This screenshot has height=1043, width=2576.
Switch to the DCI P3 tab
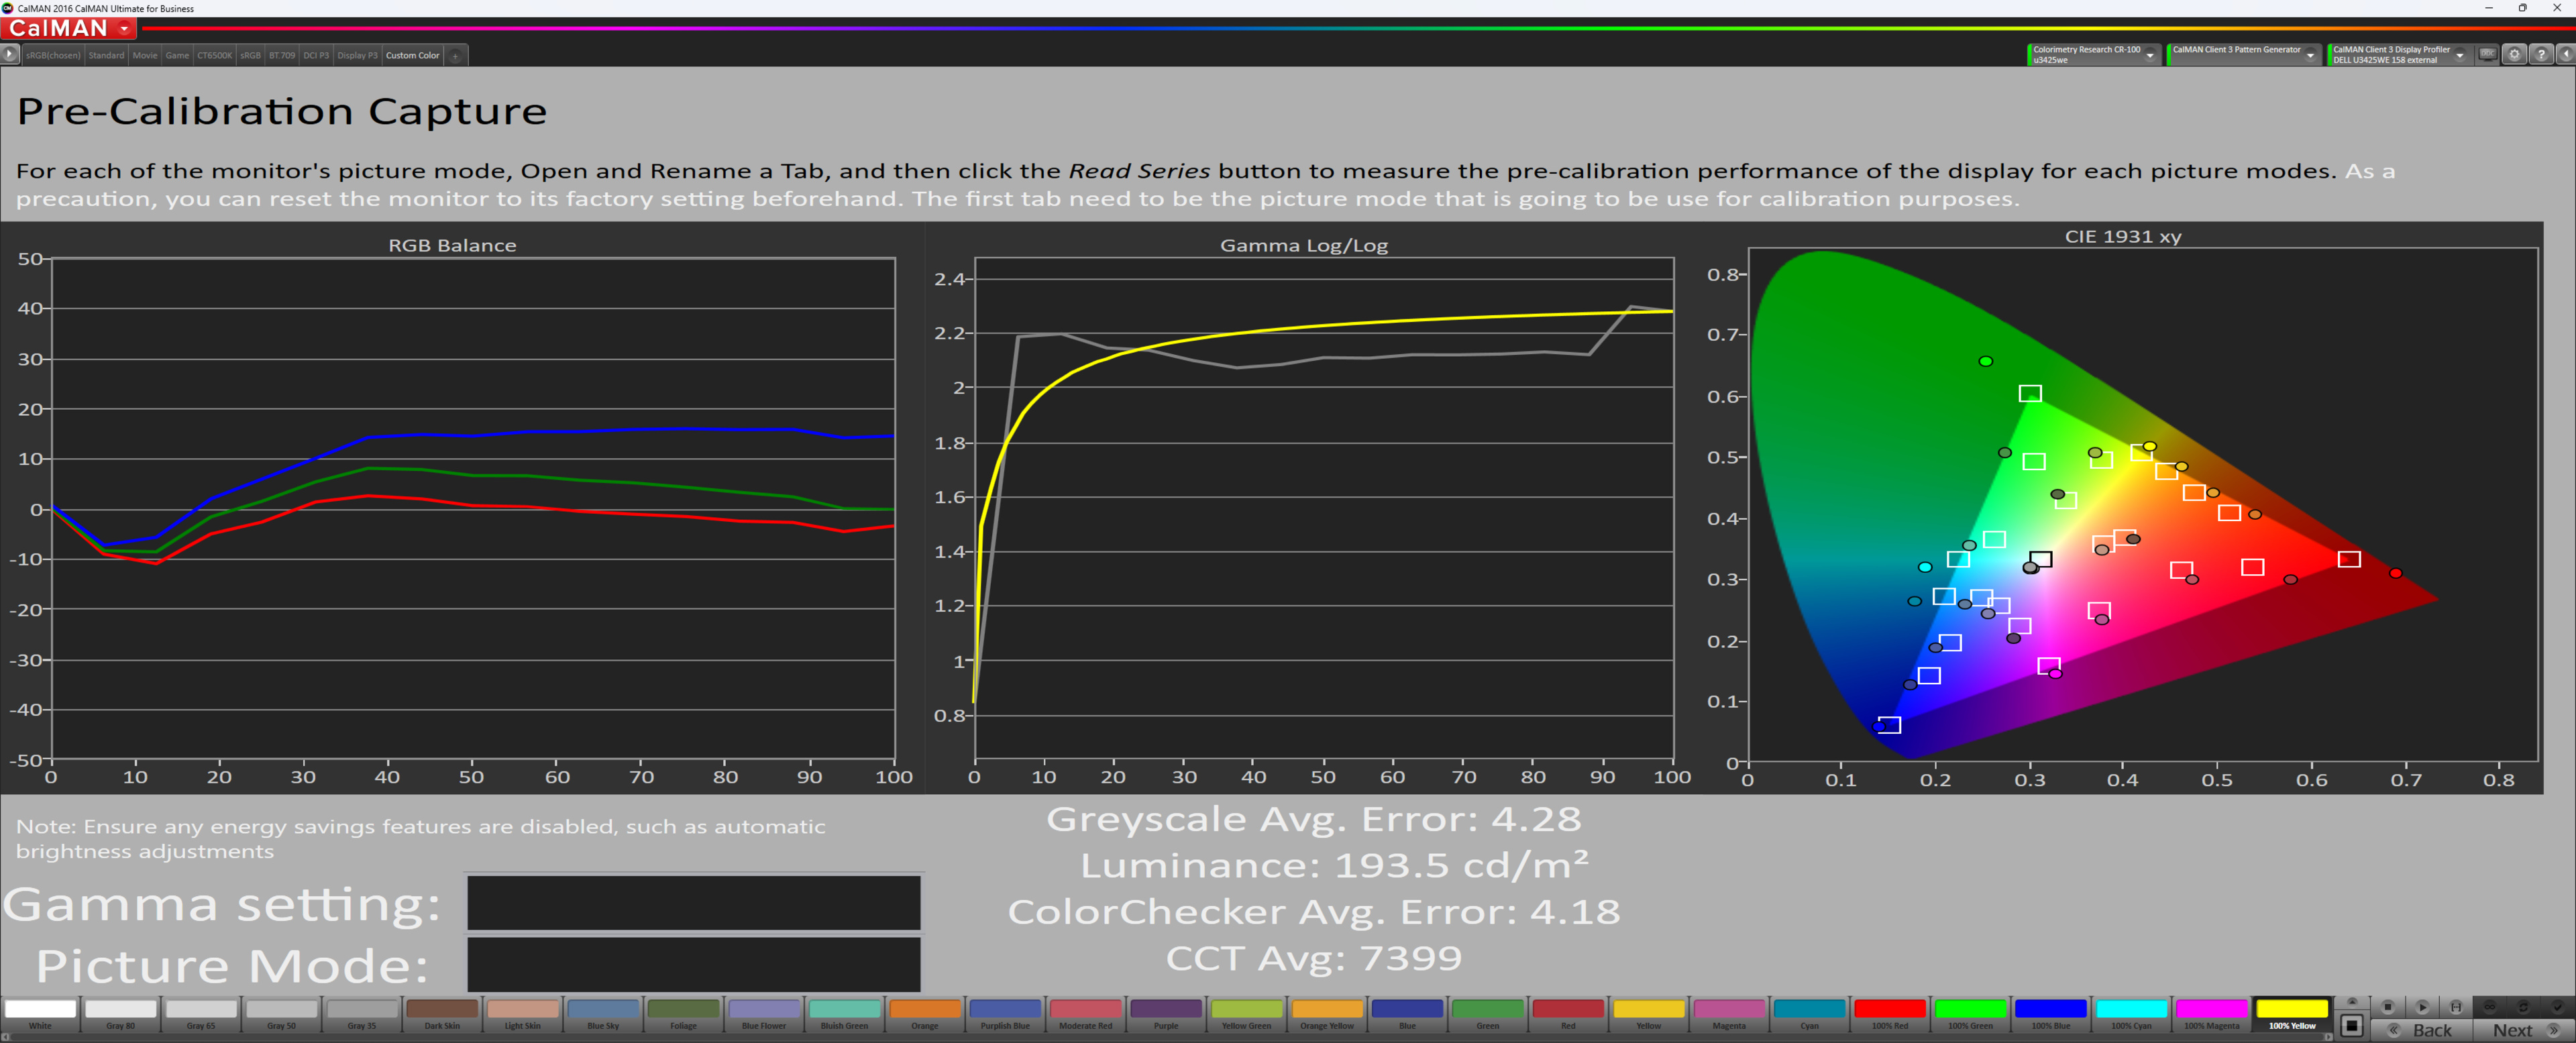tap(316, 56)
